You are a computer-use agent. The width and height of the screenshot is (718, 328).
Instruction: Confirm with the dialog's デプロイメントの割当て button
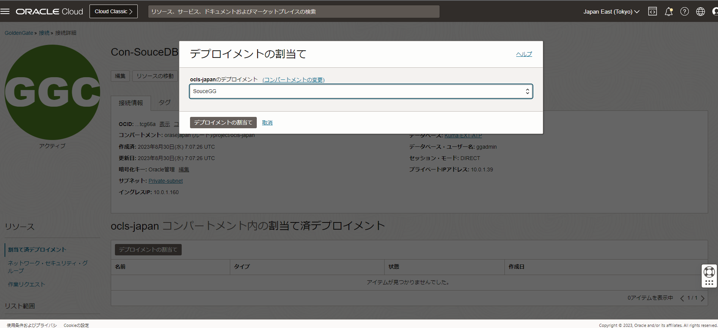pyautogui.click(x=223, y=123)
